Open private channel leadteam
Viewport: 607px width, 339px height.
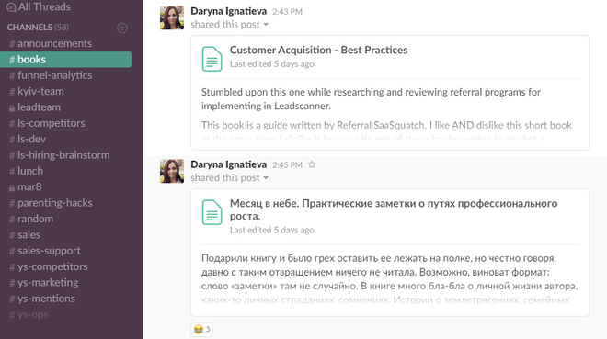35,107
